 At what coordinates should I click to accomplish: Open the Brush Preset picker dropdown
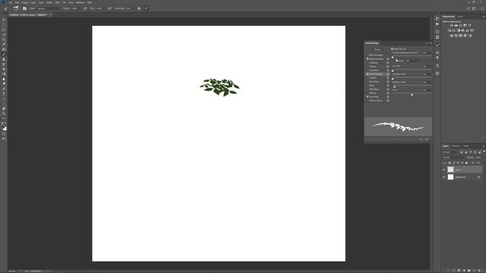(17, 8)
